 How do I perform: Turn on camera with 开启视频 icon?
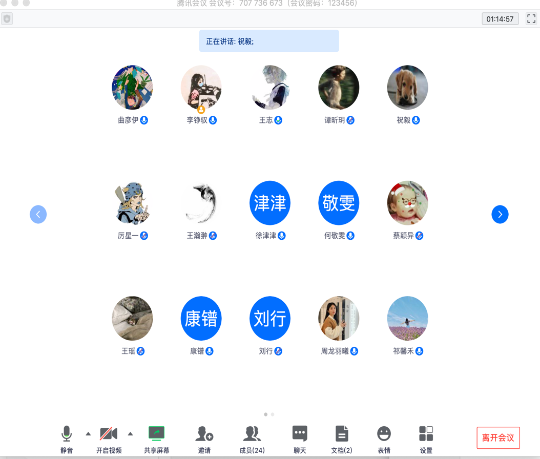(x=109, y=434)
